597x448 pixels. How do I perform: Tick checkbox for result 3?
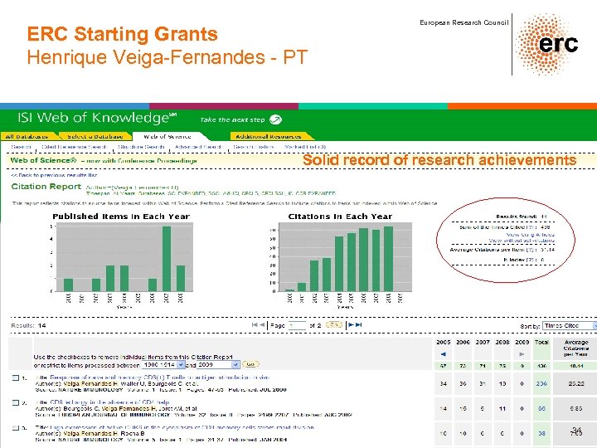pyautogui.click(x=16, y=428)
